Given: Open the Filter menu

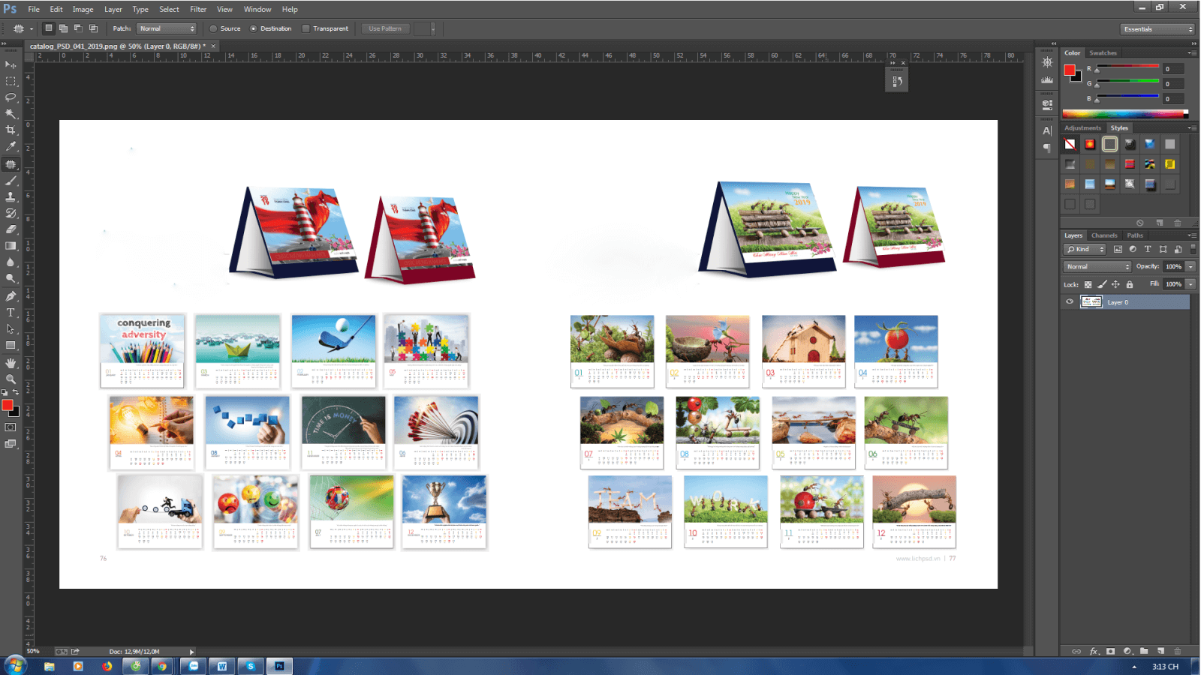Looking at the screenshot, I should point(198,9).
